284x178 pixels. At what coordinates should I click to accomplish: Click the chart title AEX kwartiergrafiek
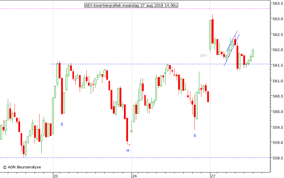131,6
